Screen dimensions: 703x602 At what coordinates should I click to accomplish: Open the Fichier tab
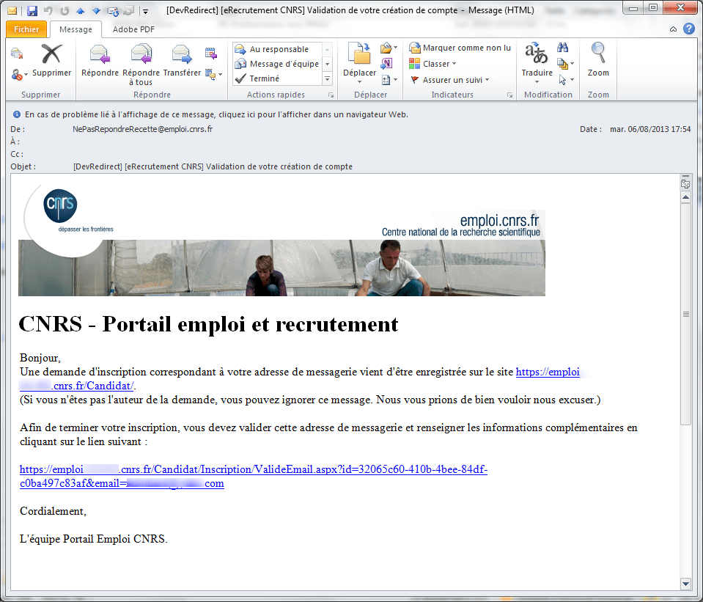click(x=26, y=29)
